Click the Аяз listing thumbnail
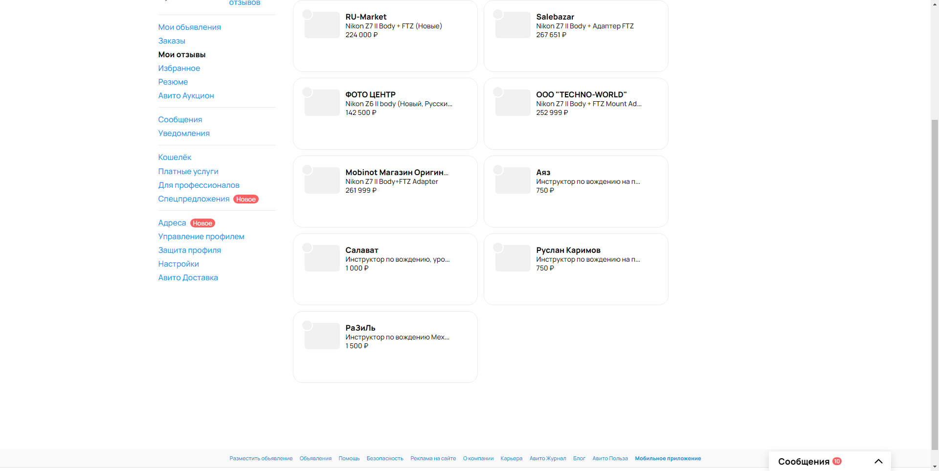 [x=513, y=180]
